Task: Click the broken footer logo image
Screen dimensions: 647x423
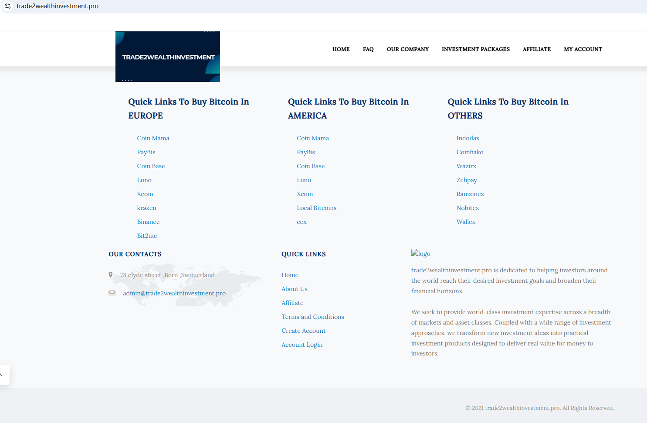Action: (420, 254)
